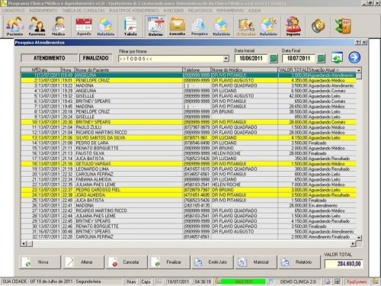The height and width of the screenshot is (286, 381).
Task: Select row 18 GETULIO VARGAS
Action: [x=188, y=164]
